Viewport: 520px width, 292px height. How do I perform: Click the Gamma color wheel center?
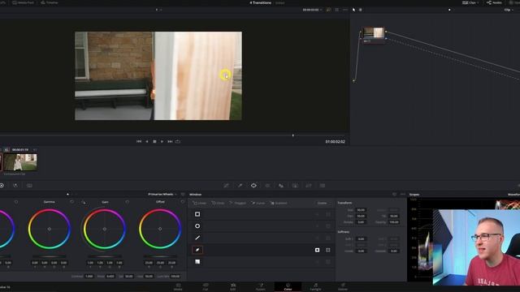pos(50,229)
